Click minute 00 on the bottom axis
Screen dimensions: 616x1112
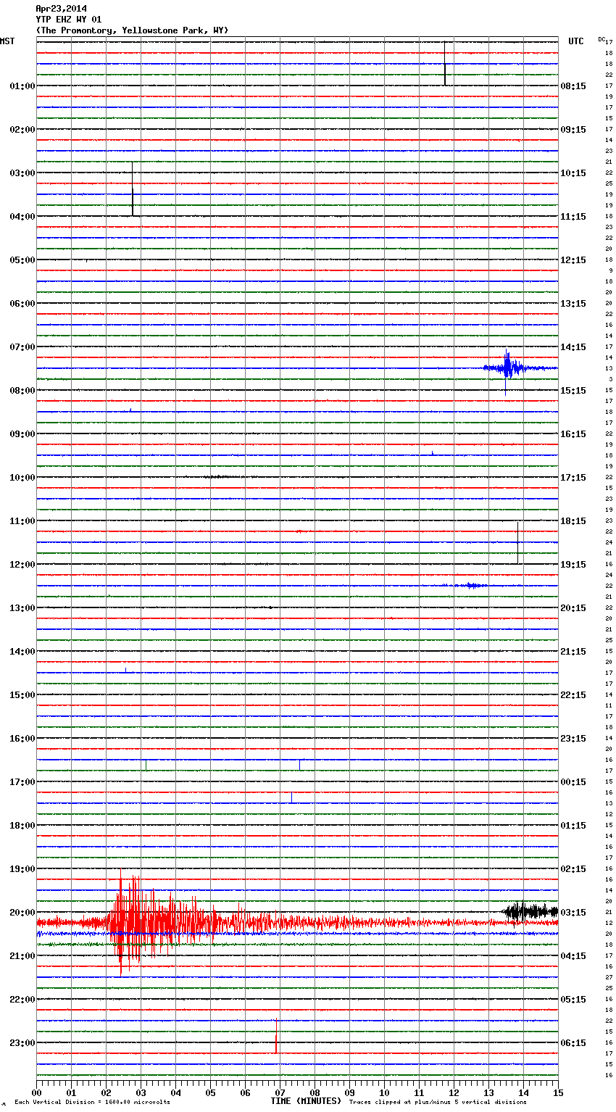point(36,1092)
